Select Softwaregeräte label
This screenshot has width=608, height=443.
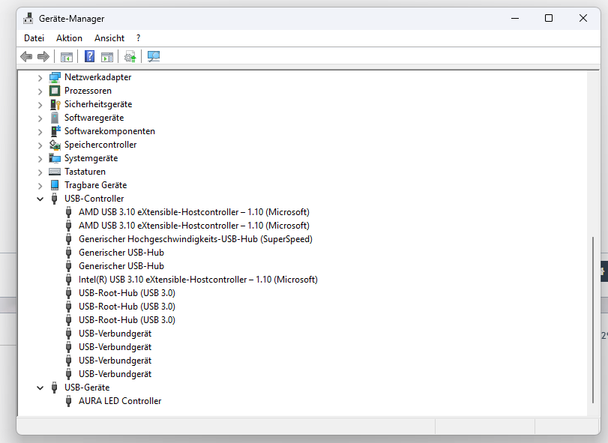click(x=94, y=118)
